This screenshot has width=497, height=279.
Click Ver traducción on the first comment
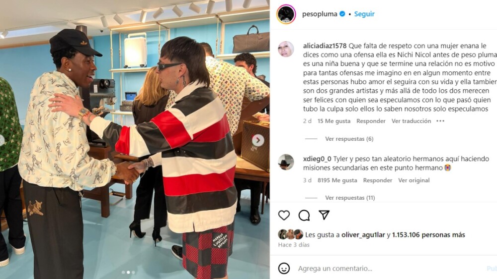tap(411, 121)
